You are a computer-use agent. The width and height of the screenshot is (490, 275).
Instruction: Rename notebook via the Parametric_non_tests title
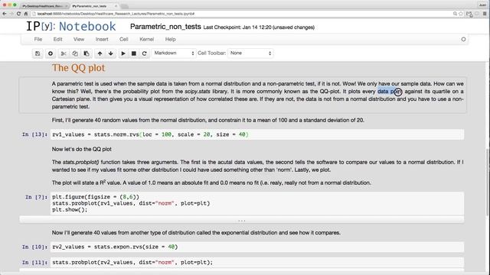pyautogui.click(x=165, y=27)
